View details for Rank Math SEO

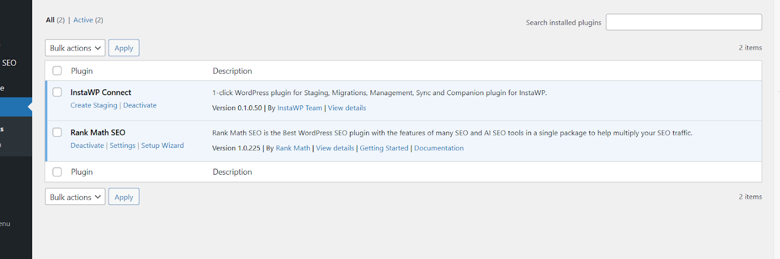coord(335,148)
